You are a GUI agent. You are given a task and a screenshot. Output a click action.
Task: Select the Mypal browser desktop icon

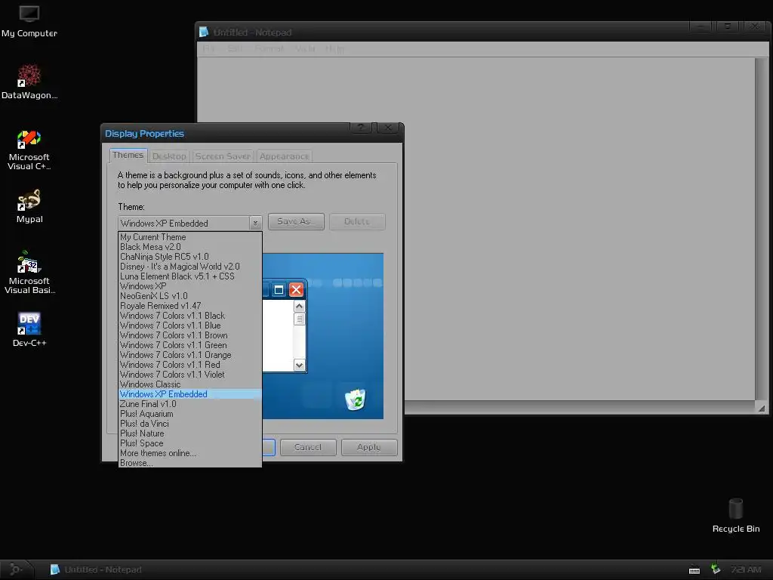click(29, 207)
